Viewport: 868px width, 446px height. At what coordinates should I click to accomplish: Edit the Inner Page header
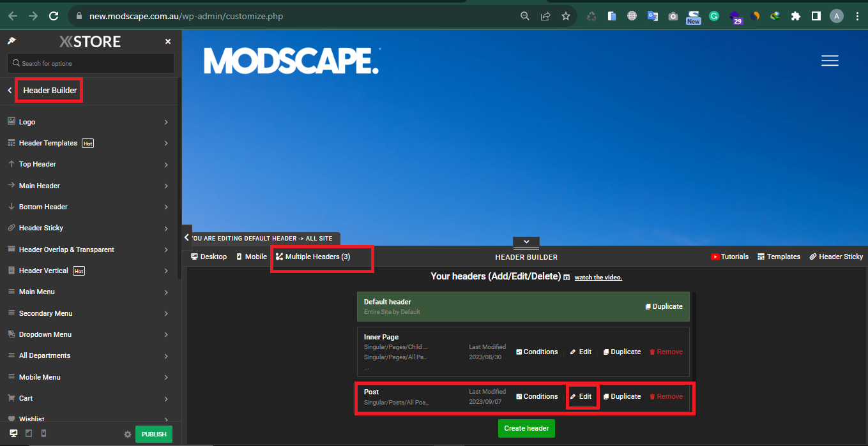[581, 352]
